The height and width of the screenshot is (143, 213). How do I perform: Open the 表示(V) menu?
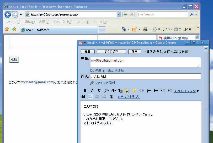coord(44,22)
